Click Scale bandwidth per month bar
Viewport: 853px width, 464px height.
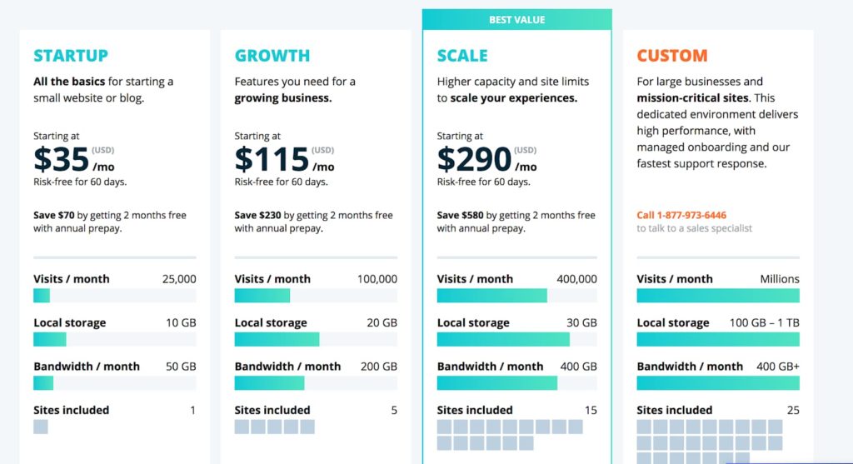coord(516,383)
